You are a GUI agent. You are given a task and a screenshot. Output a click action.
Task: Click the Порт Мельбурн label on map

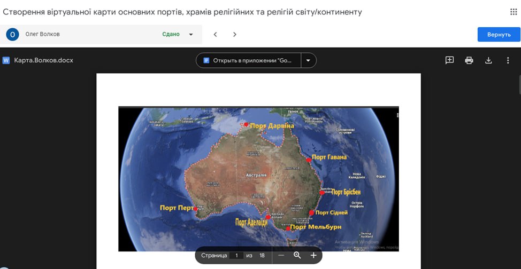[316, 227]
